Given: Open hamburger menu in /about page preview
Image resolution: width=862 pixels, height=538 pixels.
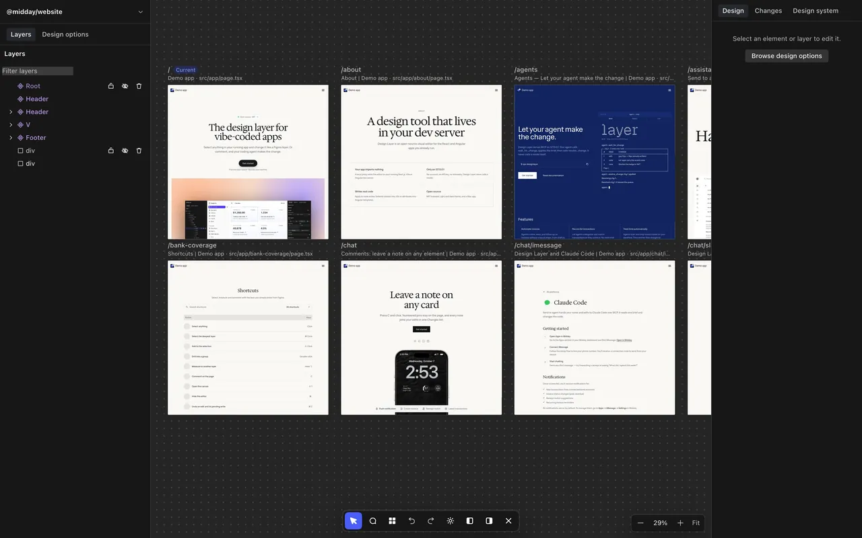Looking at the screenshot, I should [497, 89].
